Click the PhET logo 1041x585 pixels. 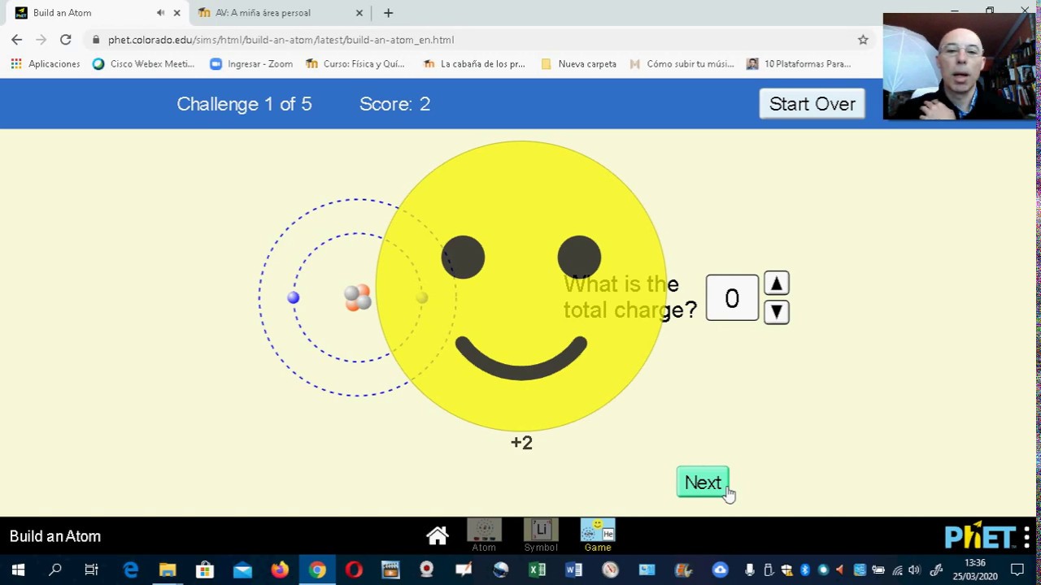tap(980, 536)
